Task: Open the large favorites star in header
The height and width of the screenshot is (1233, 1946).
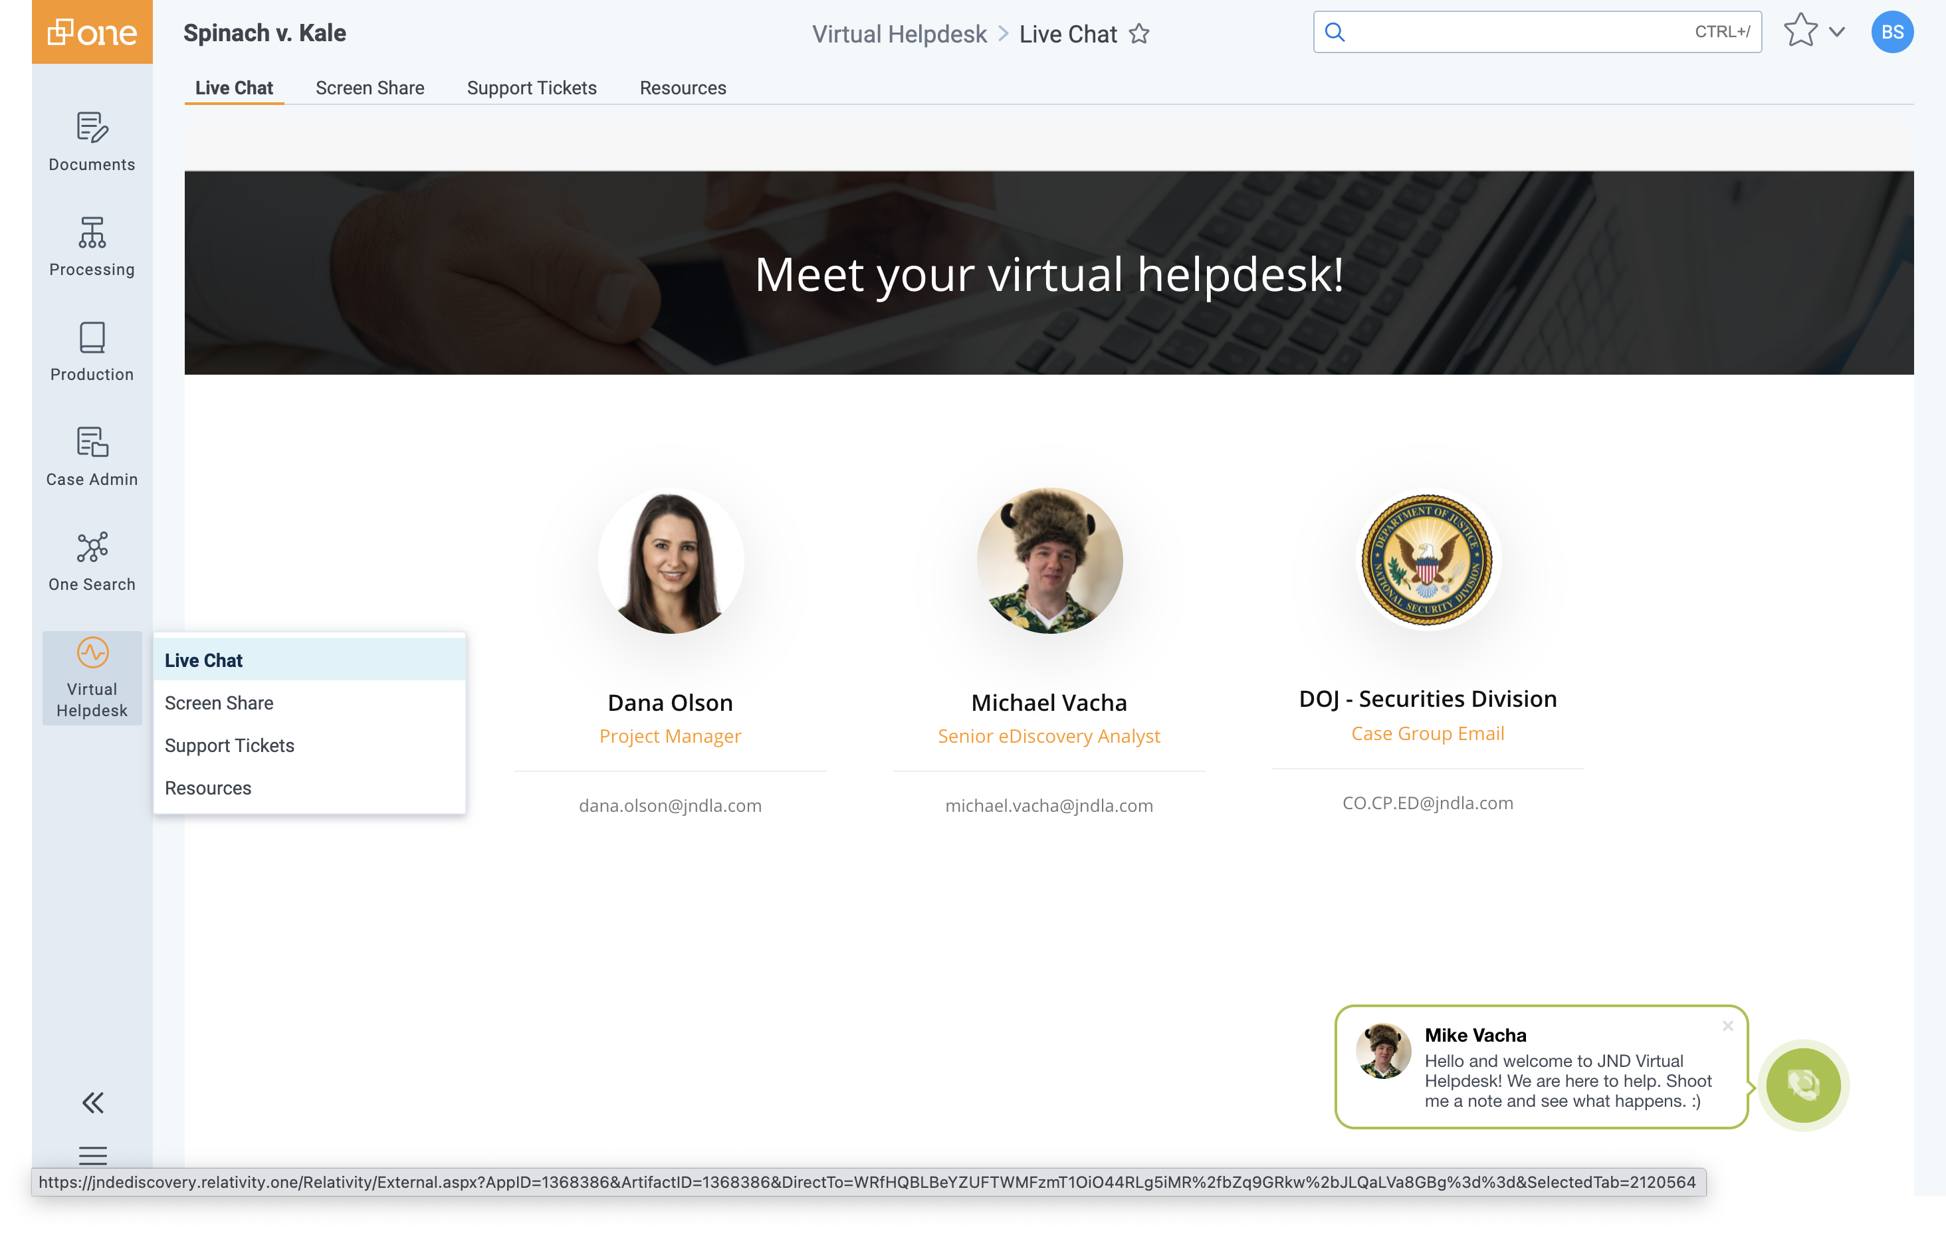Action: click(x=1800, y=31)
